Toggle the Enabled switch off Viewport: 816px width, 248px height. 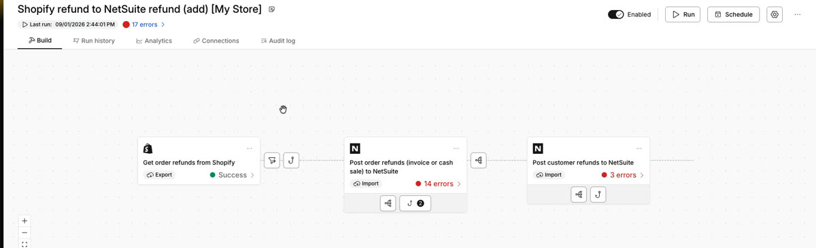(x=616, y=14)
